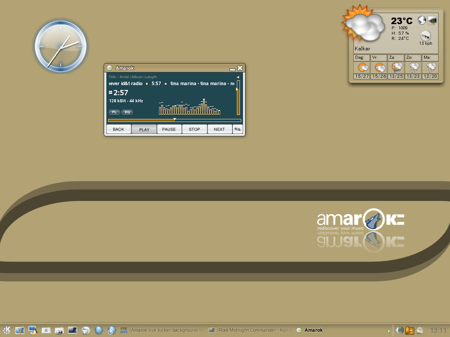Click the Amarok CD tray icon
450x337 pixels.
[420, 330]
